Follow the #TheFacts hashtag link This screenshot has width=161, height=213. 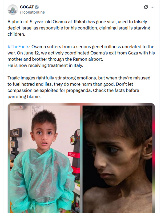click(x=18, y=47)
